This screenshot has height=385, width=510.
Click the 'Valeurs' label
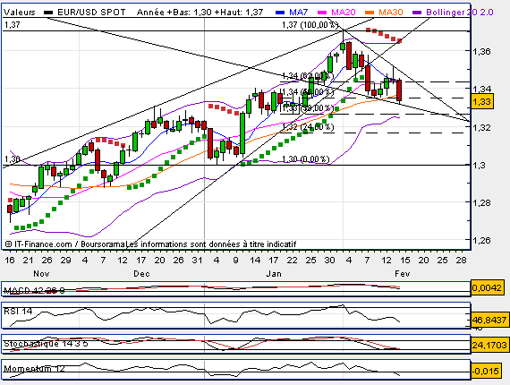(x=20, y=13)
